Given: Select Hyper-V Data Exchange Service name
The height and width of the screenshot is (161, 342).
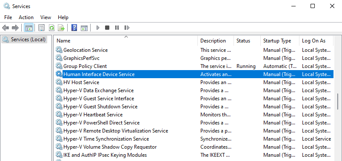Looking at the screenshot, I should [x=98, y=90].
